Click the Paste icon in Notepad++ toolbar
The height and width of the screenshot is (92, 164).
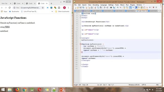click(101, 7)
